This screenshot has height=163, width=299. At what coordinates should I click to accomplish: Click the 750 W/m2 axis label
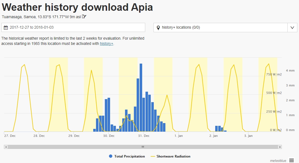(274, 74)
